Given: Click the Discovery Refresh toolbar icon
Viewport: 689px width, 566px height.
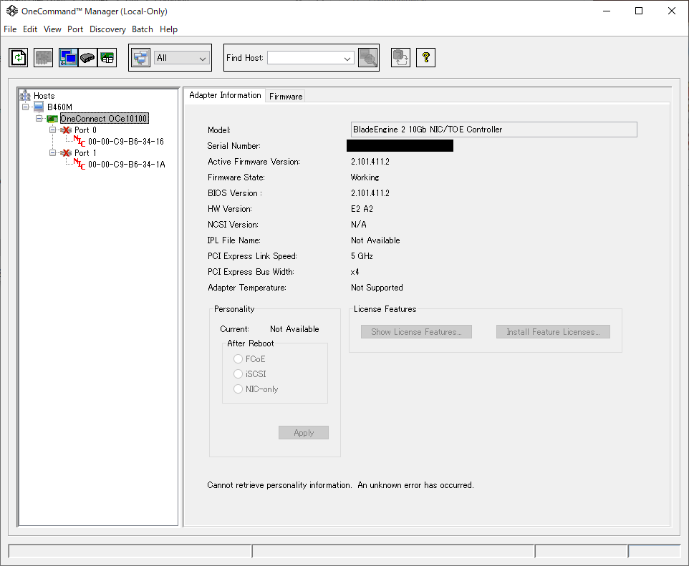Looking at the screenshot, I should [19, 58].
